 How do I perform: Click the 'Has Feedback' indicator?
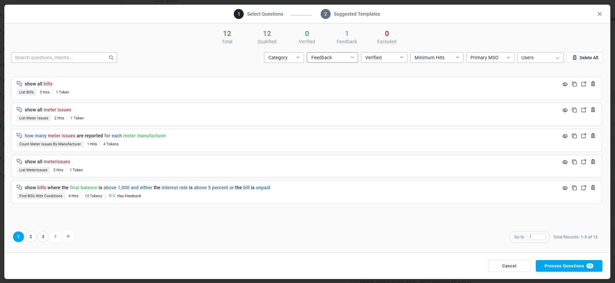[125, 196]
